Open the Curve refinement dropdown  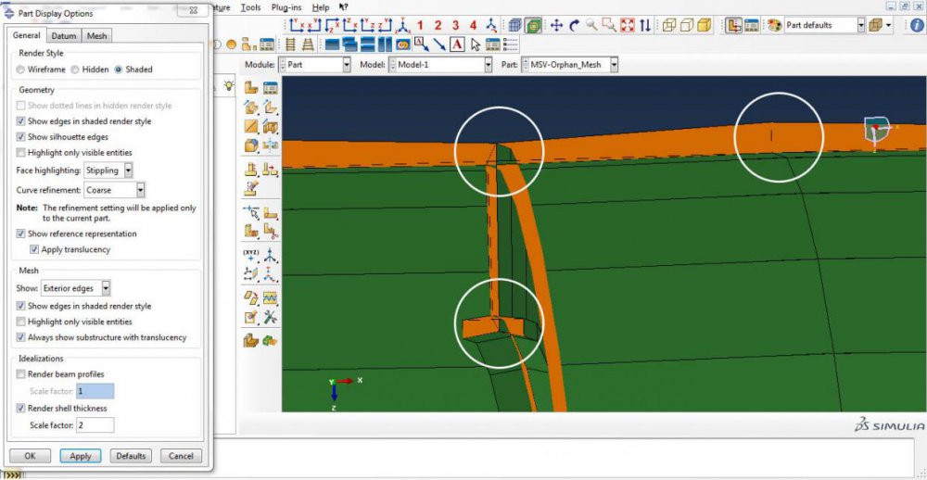(140, 190)
